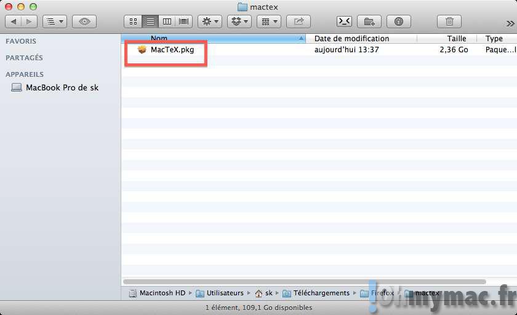The width and height of the screenshot is (517, 315).
Task: Click the status text 1 élément, 109,1 Go disponibles
Action: 259,308
